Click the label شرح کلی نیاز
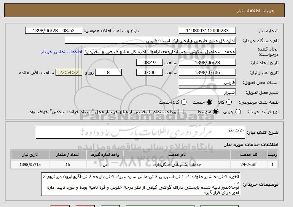The height and width of the screenshot is (207, 293). pyautogui.click(x=262, y=133)
